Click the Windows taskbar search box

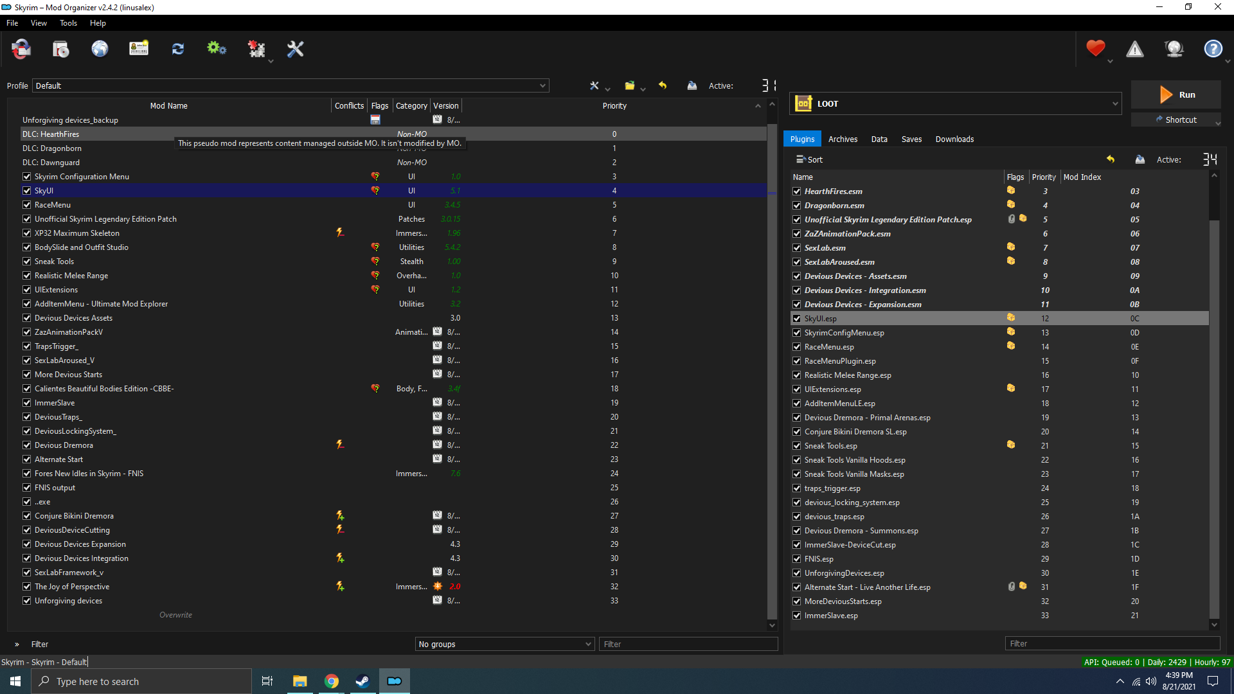(141, 681)
